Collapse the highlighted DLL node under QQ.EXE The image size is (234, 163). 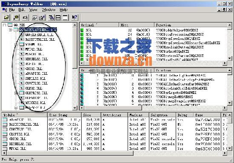[10, 30]
